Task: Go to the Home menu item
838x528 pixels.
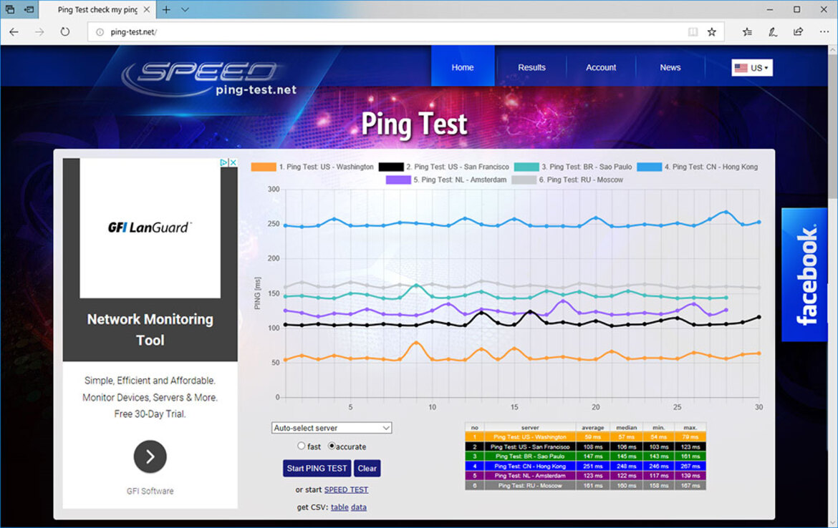Action: pos(462,67)
